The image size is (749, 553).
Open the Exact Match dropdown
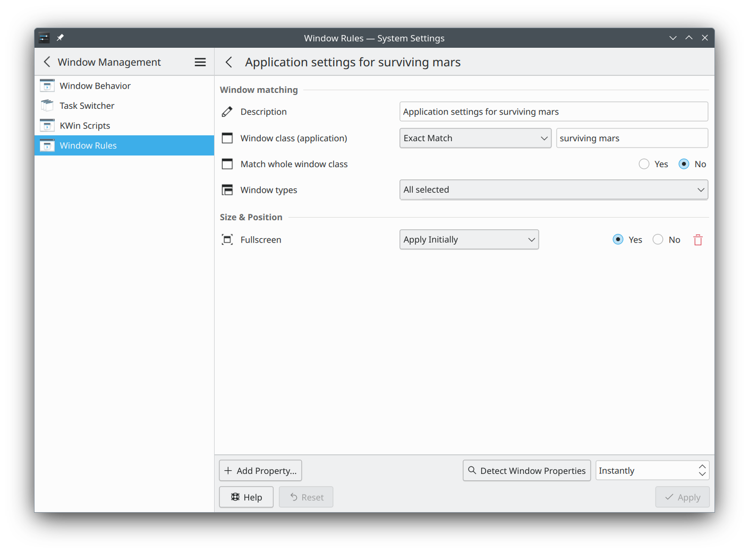point(475,138)
